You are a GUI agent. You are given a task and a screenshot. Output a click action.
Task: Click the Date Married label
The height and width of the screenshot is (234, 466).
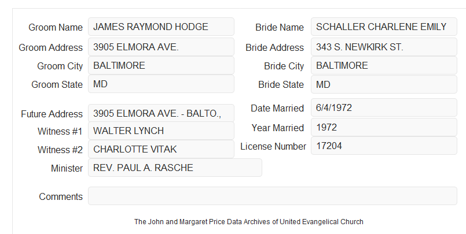click(x=277, y=108)
